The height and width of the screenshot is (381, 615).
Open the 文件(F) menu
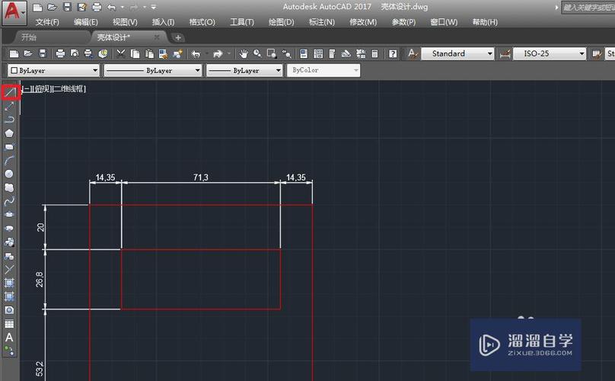(x=47, y=22)
